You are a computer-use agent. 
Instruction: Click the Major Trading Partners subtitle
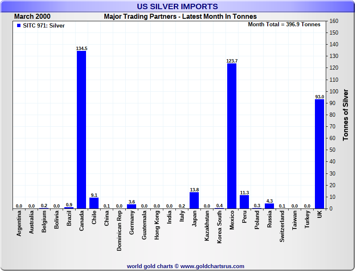tap(180, 17)
